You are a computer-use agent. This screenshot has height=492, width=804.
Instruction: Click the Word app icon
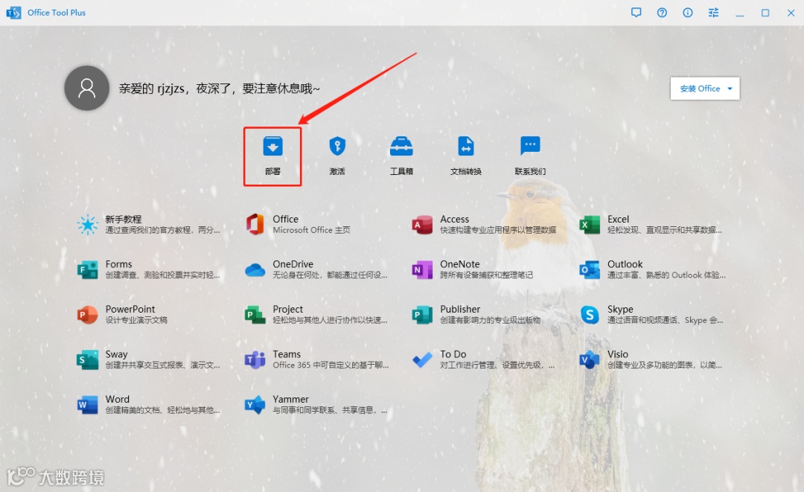pos(87,405)
